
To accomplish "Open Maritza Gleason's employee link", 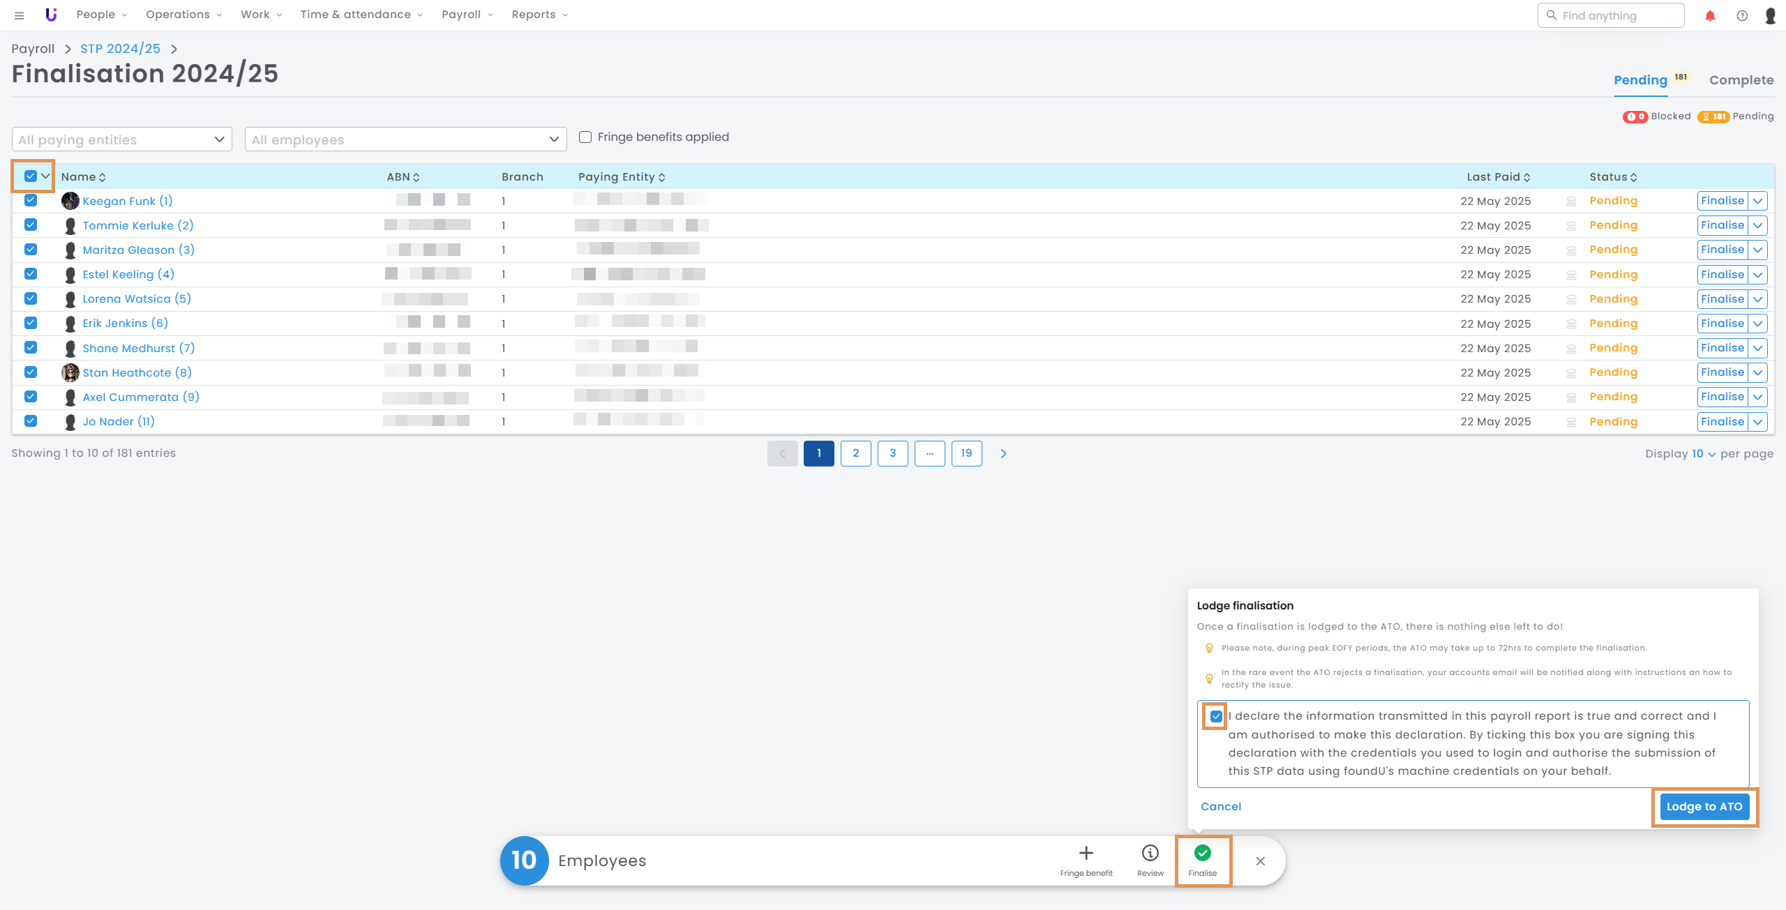I will click(x=138, y=250).
